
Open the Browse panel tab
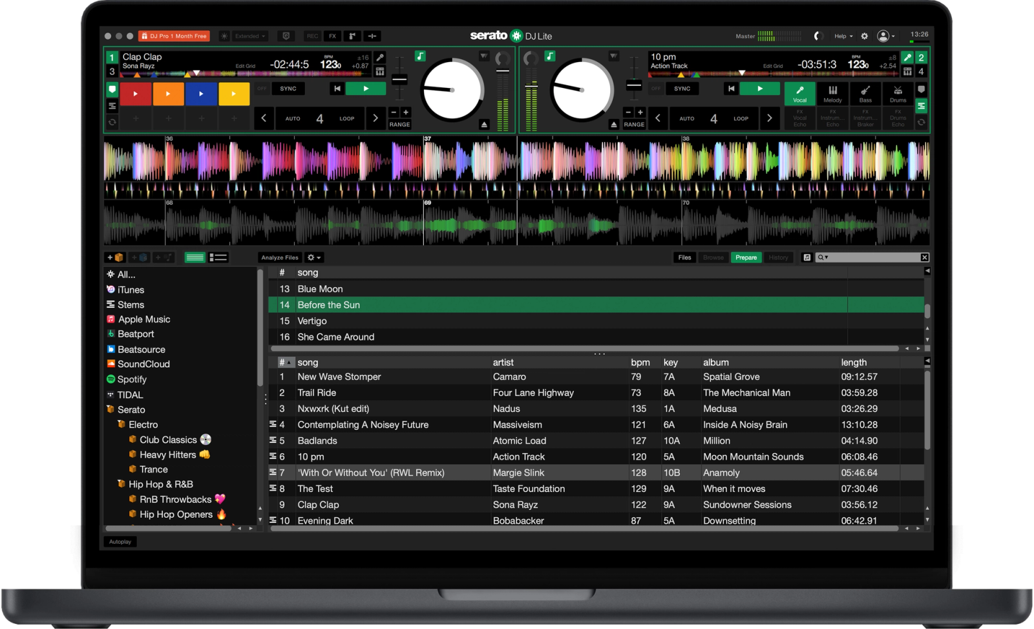click(713, 257)
